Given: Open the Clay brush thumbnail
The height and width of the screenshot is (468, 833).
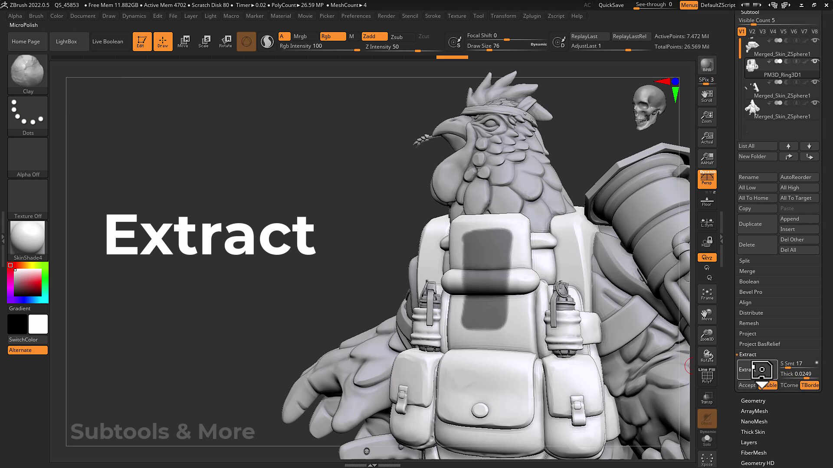Looking at the screenshot, I should (28, 74).
